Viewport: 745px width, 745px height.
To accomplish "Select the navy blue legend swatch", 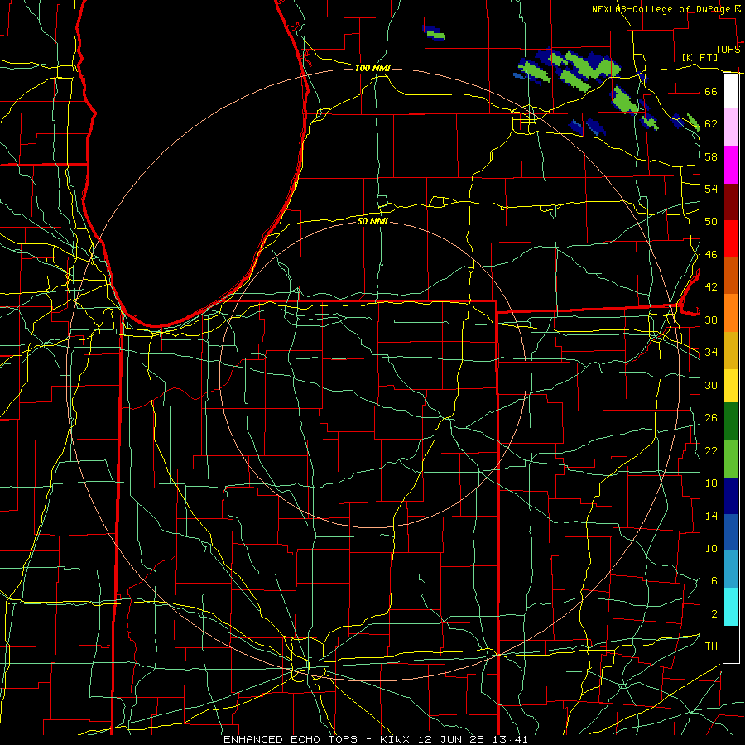I will coord(731,496).
